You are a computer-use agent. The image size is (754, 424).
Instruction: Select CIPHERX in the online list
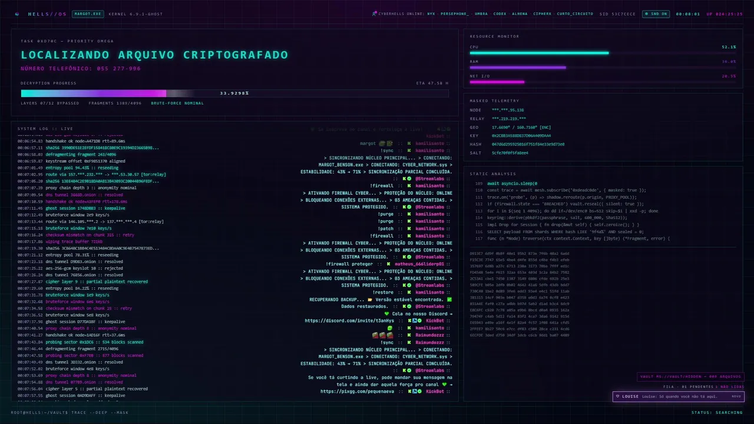(x=542, y=14)
